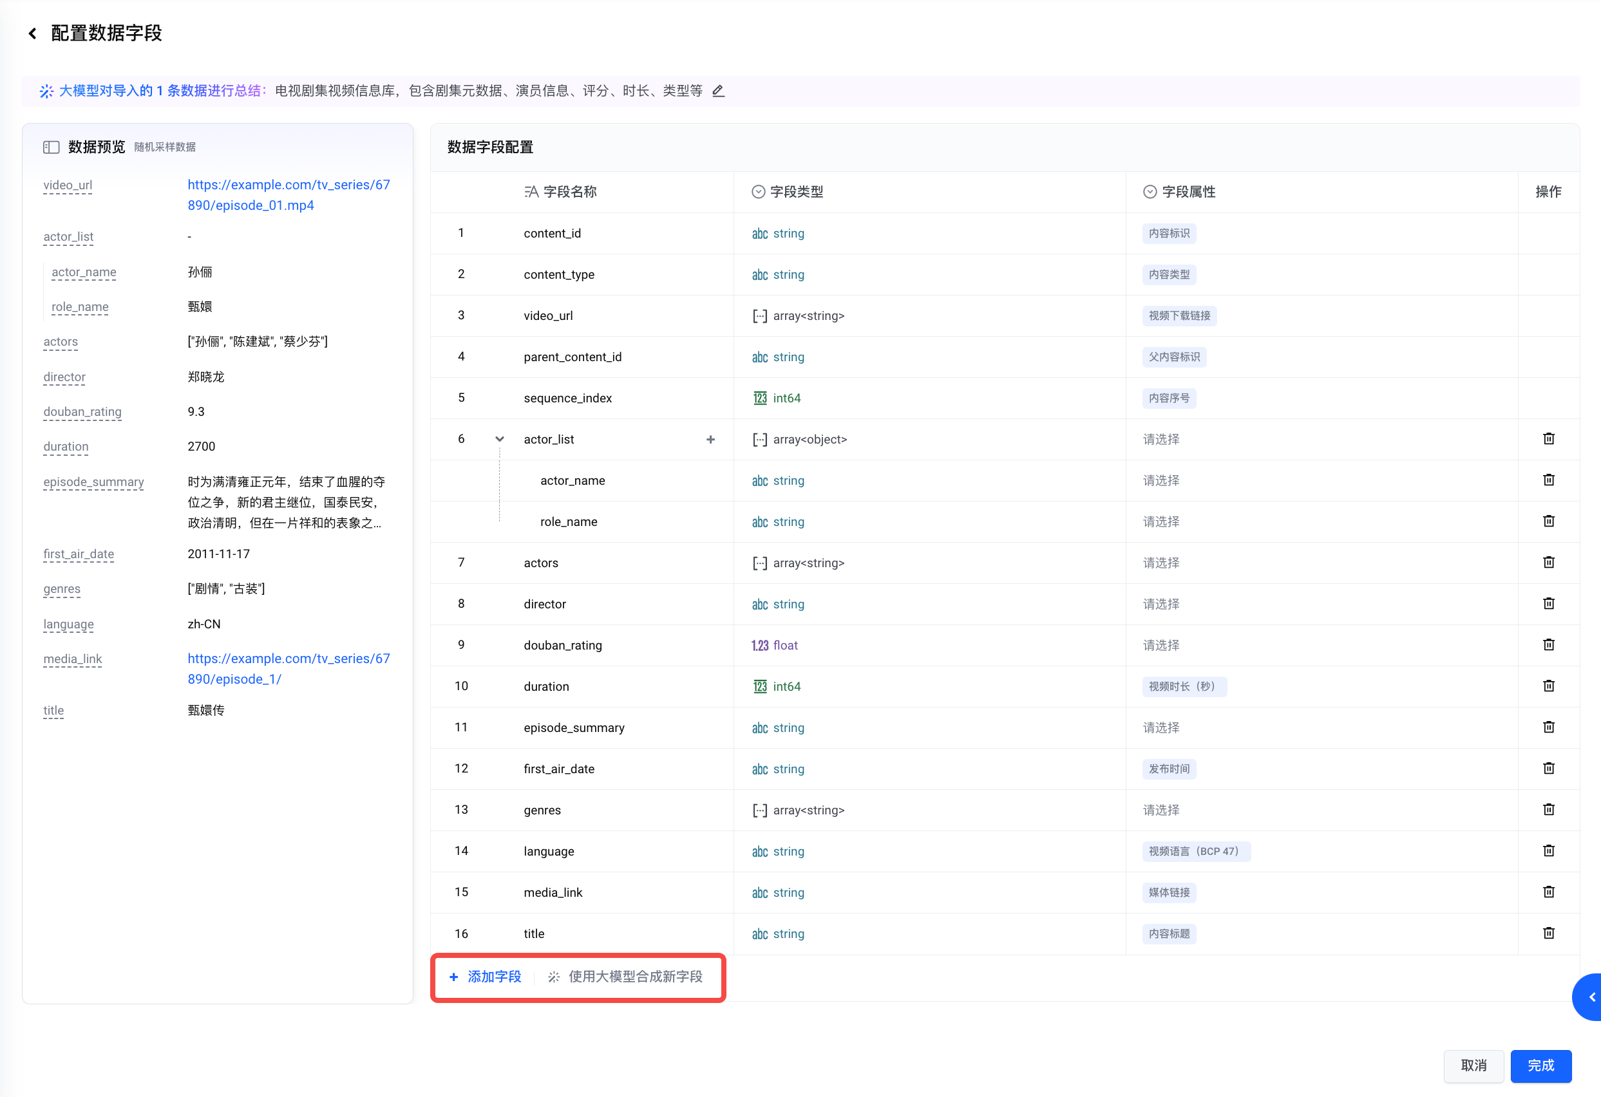Open the 字段类型 column header dropdown
The width and height of the screenshot is (1601, 1097).
tap(758, 191)
